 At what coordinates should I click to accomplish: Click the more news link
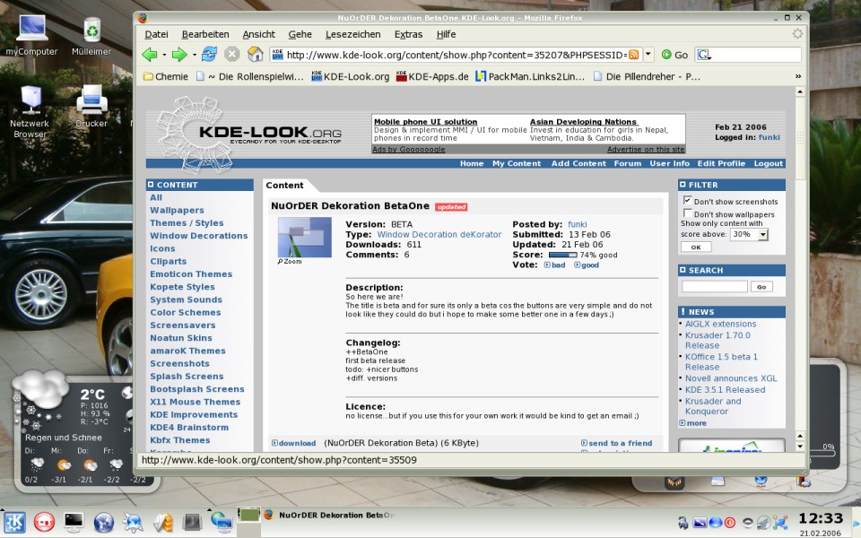693,423
